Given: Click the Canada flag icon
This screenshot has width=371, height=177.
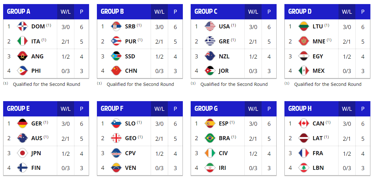Looking at the screenshot, I should pos(304,123).
